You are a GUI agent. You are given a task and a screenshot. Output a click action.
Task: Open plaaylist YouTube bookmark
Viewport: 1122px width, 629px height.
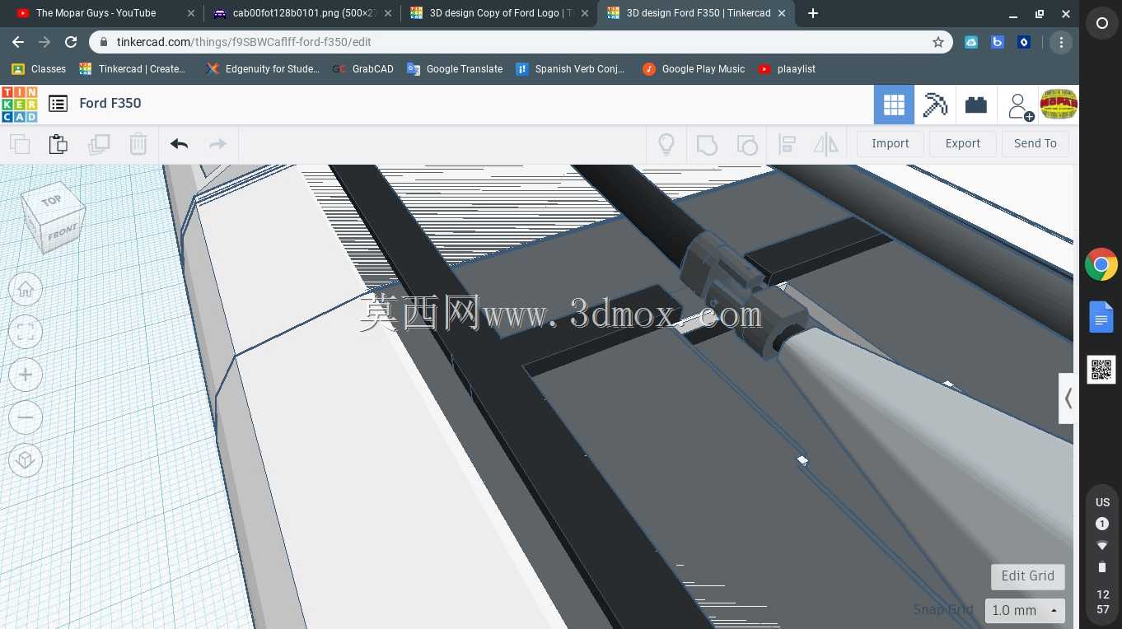coord(787,69)
